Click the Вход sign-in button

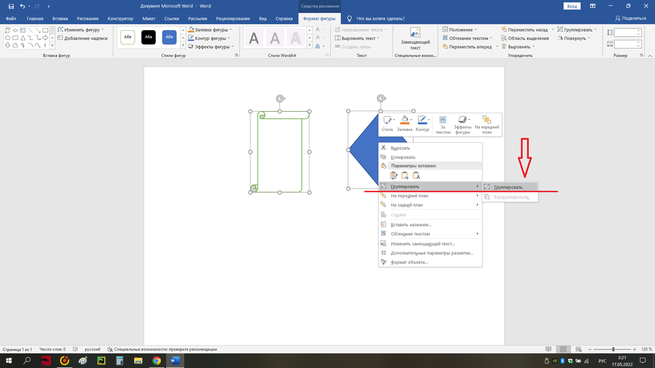[571, 6]
